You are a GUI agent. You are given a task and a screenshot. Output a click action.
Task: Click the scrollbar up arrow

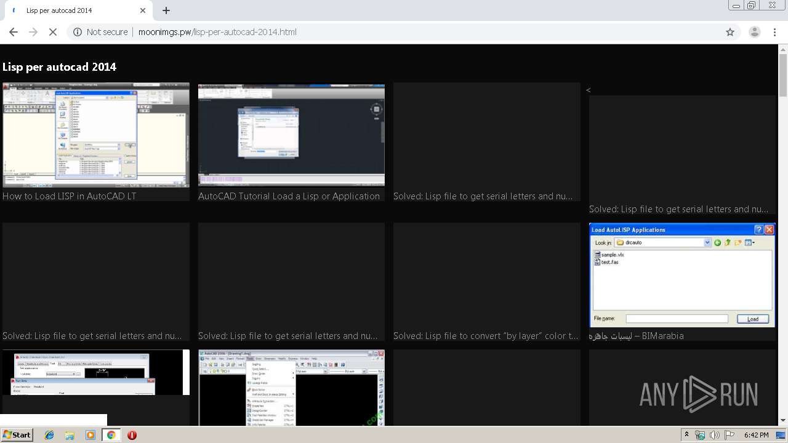pyautogui.click(x=783, y=49)
